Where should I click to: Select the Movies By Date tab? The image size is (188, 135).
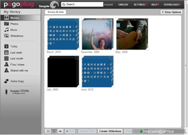coord(56,12)
